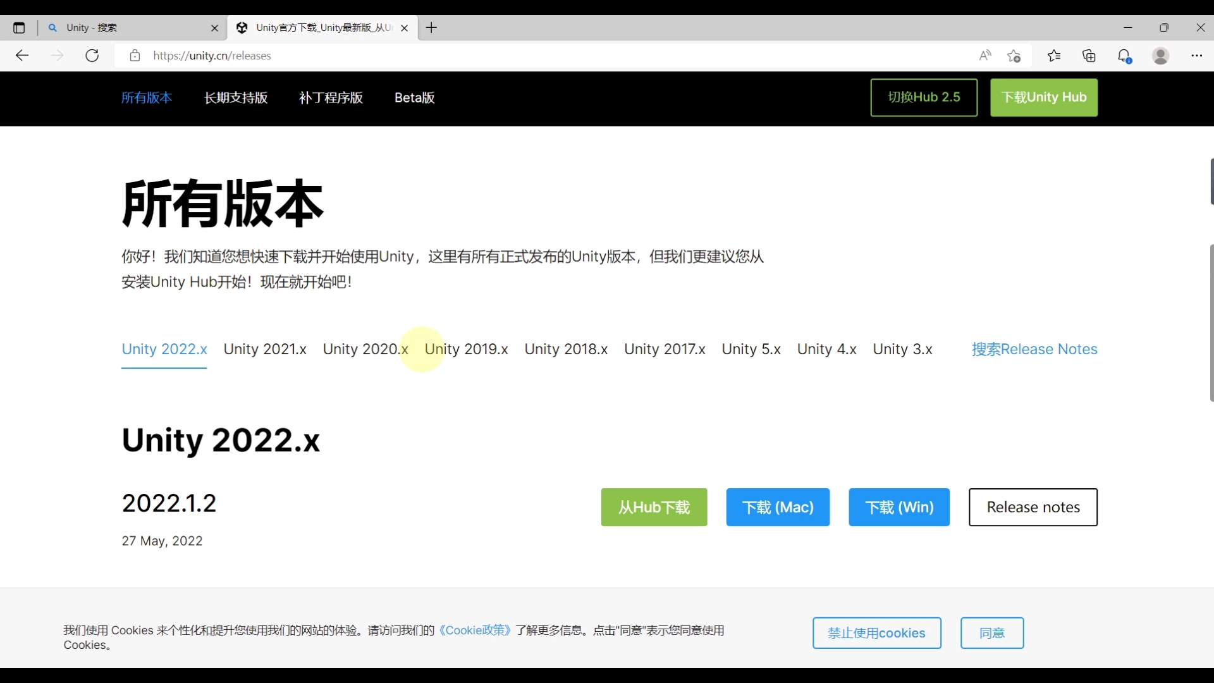This screenshot has width=1214, height=683.
Task: Select the 所有版本 tab
Action: 147,97
